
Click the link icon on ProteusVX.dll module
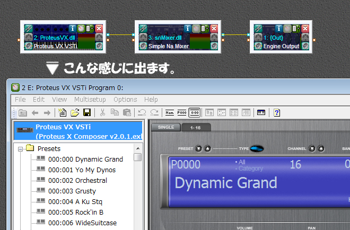click(28, 29)
